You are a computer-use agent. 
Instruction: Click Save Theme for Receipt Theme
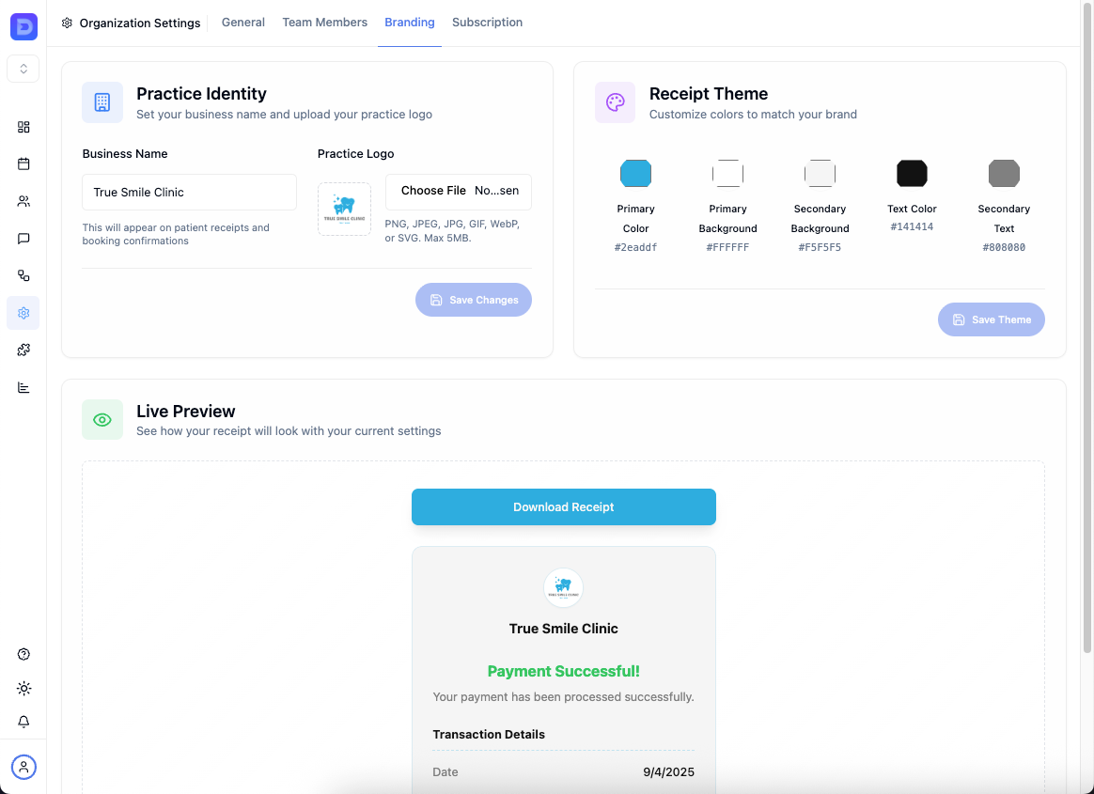coord(991,319)
